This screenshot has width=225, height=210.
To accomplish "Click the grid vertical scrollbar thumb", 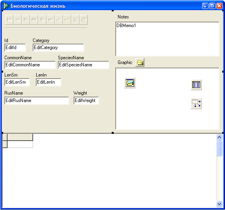I will (219, 148).
